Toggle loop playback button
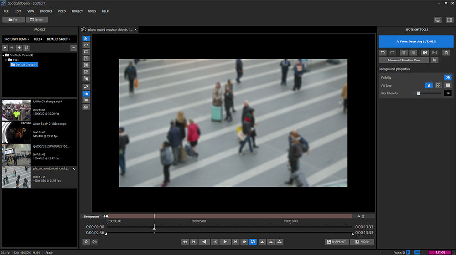 (x=253, y=242)
